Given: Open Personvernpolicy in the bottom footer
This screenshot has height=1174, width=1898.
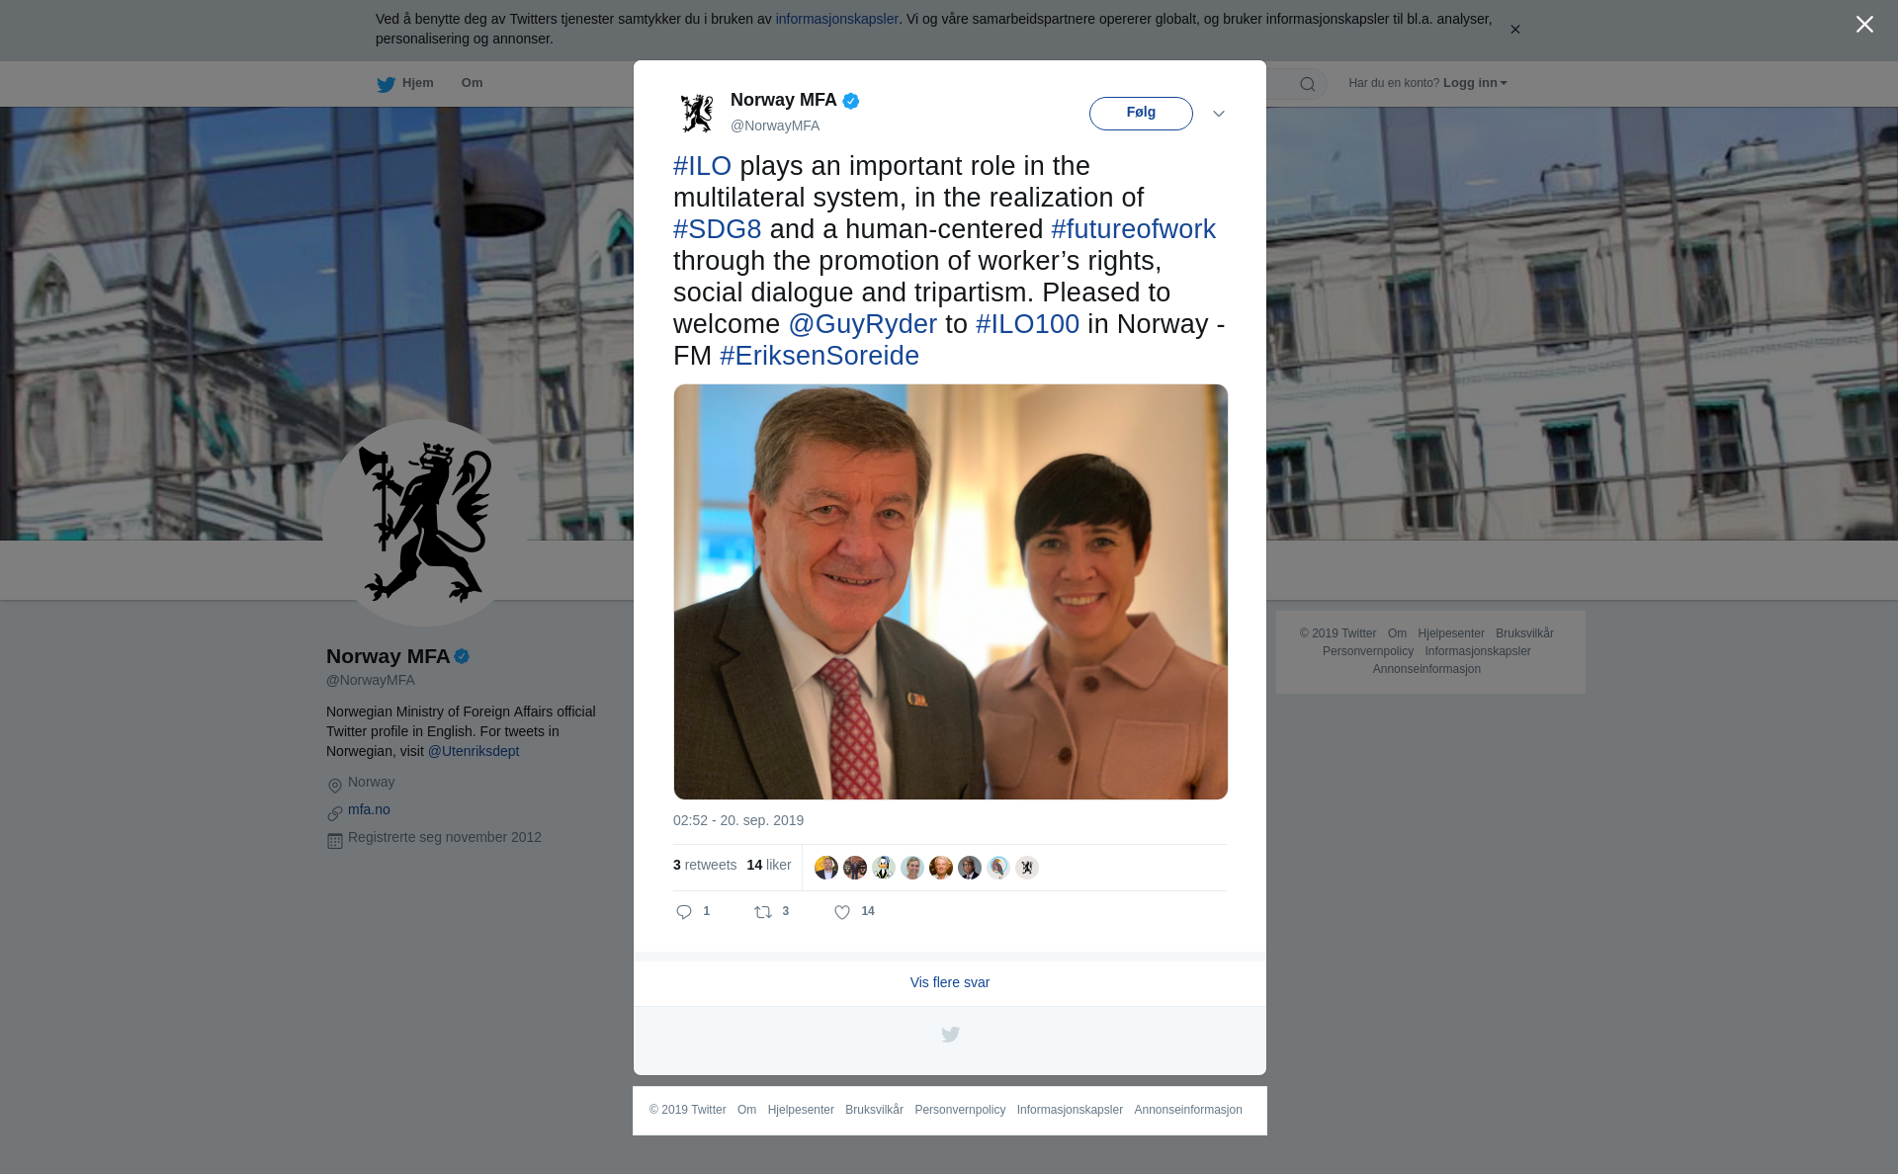Looking at the screenshot, I should pyautogui.click(x=960, y=1110).
